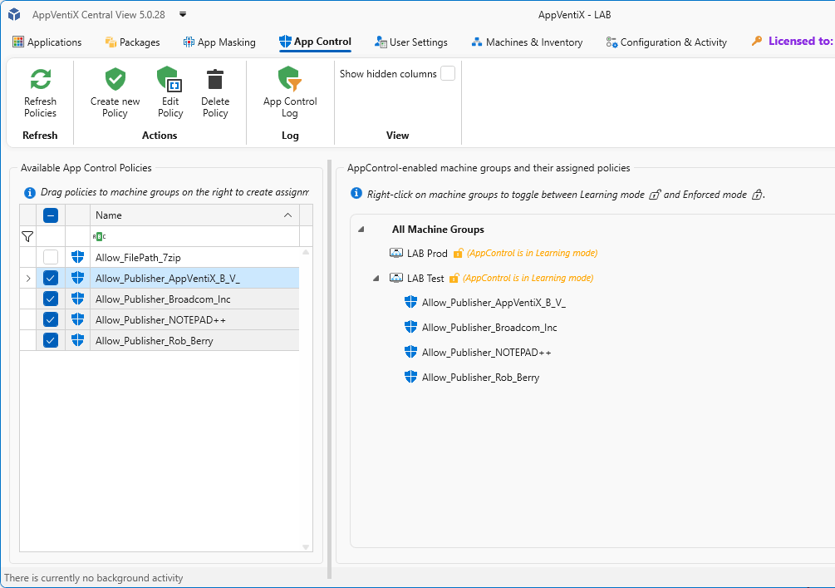835x588 pixels.
Task: Check the Allow_FilePath_7zip policy checkbox
Action: 51,257
